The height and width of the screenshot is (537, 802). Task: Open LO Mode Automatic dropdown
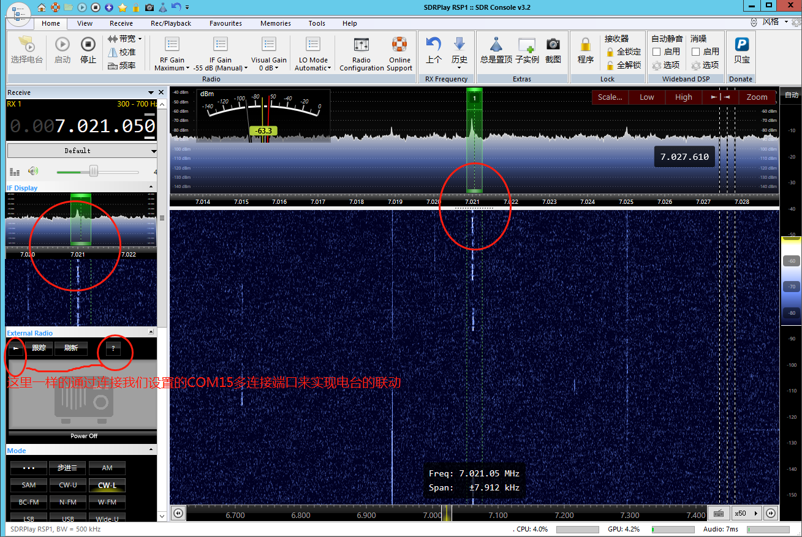click(x=313, y=54)
